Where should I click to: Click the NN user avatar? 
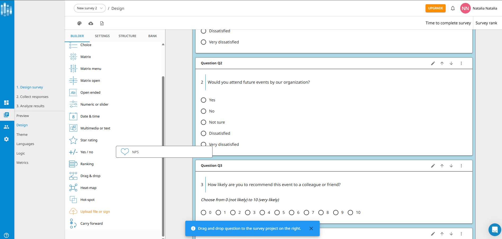point(465,8)
